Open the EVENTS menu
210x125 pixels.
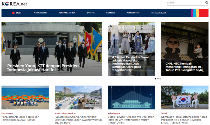(x=91, y=13)
